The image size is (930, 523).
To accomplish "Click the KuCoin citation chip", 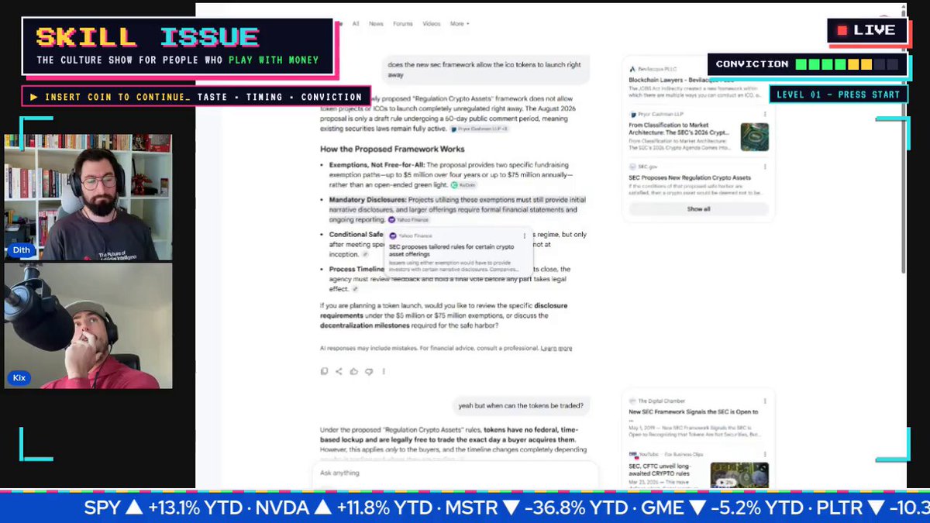I will point(463,185).
